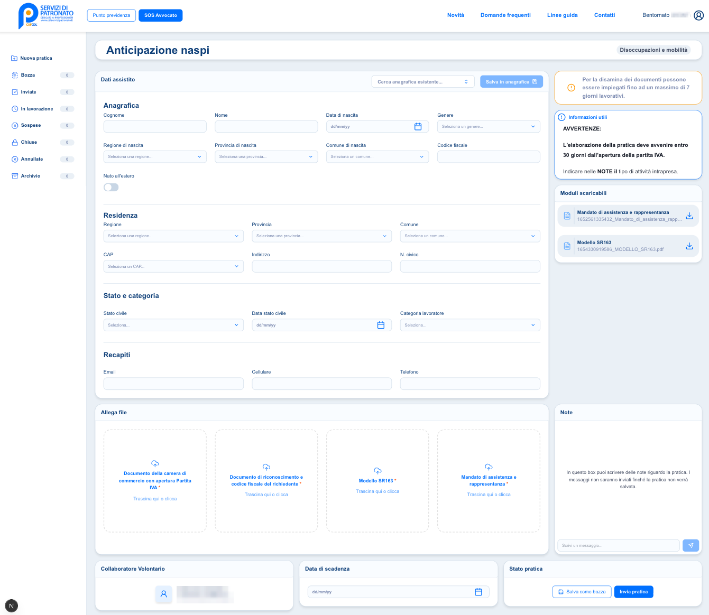
Task: Open calendar picker for Data di nascita
Action: pyautogui.click(x=418, y=127)
